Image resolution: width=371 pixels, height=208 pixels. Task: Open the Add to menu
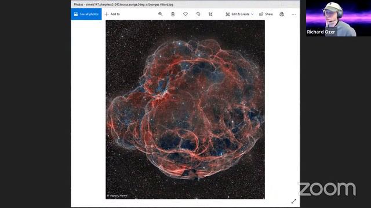[112, 14]
